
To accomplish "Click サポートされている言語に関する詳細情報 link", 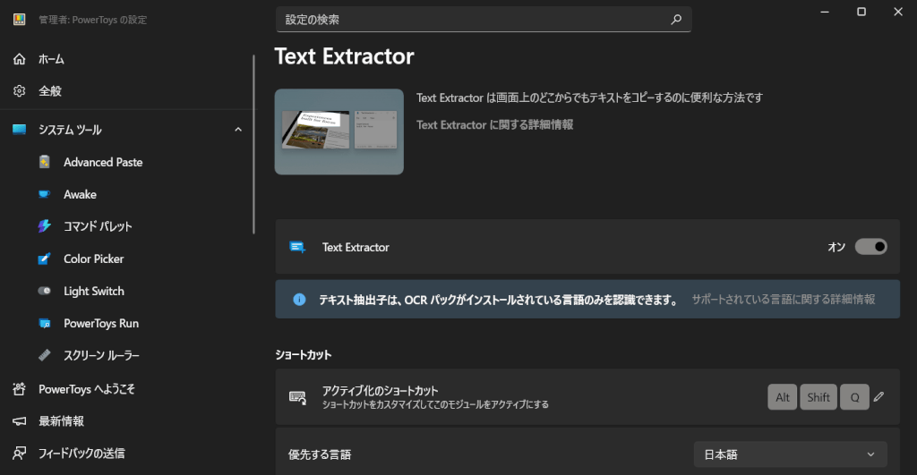I will [783, 300].
